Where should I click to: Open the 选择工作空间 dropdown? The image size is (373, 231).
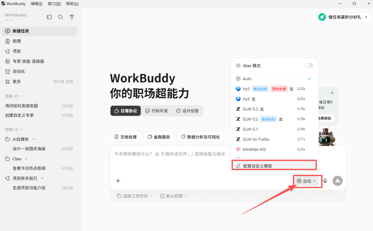tap(135, 196)
